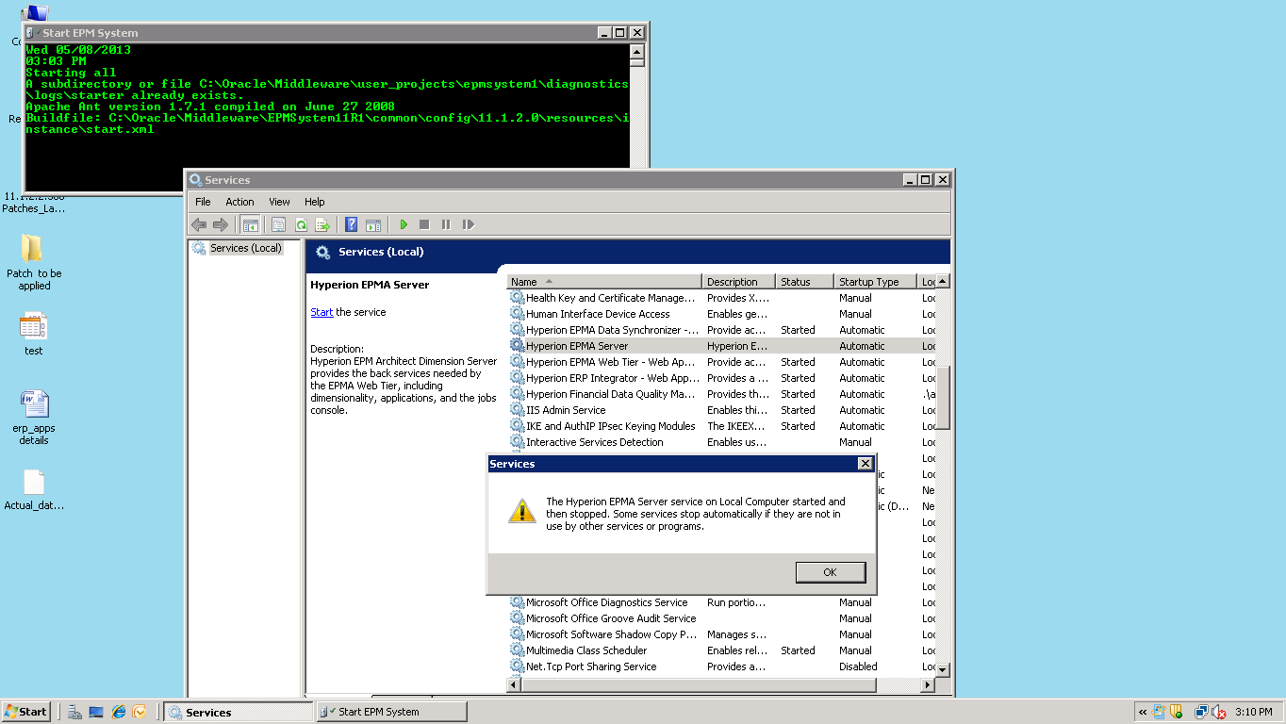Select Interactive Services Detection row

click(721, 442)
